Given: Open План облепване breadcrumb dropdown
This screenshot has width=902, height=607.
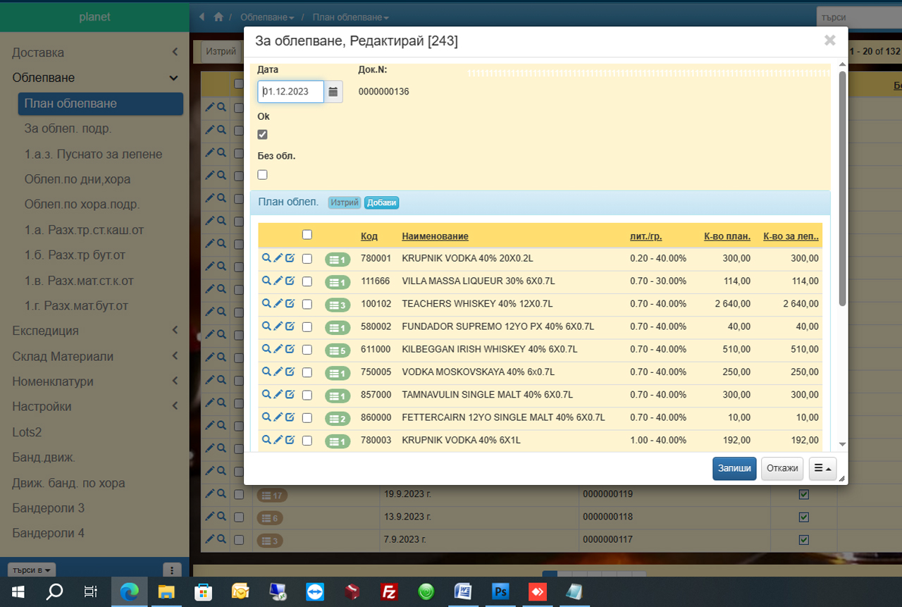Looking at the screenshot, I should tap(350, 16).
